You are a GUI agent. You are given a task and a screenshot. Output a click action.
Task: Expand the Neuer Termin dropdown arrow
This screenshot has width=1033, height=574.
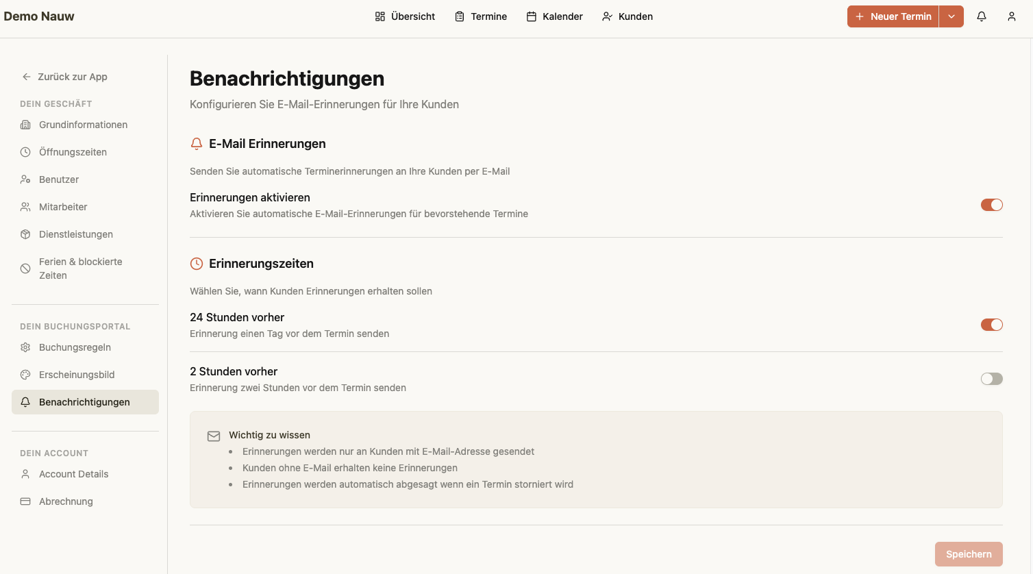pos(951,16)
